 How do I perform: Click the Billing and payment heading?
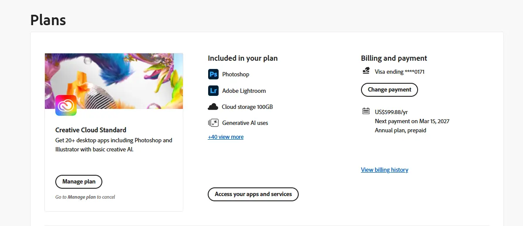tap(394, 58)
